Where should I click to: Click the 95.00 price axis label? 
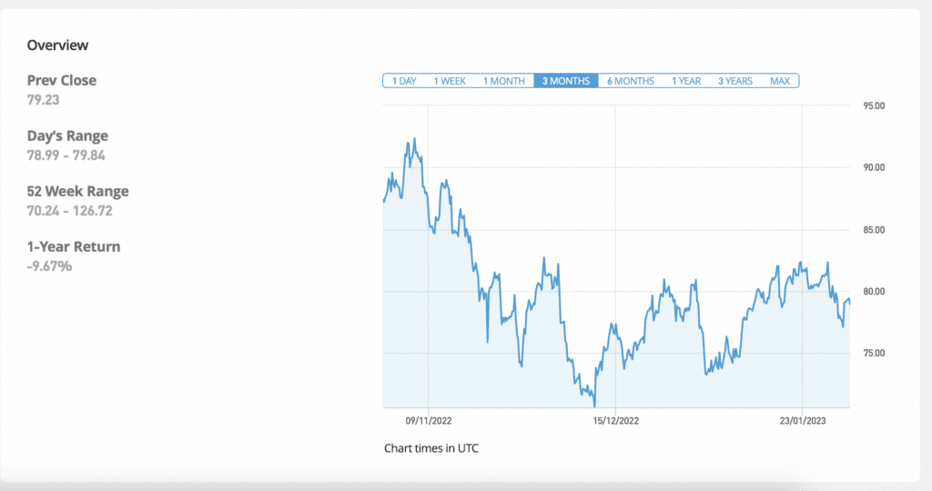point(873,106)
